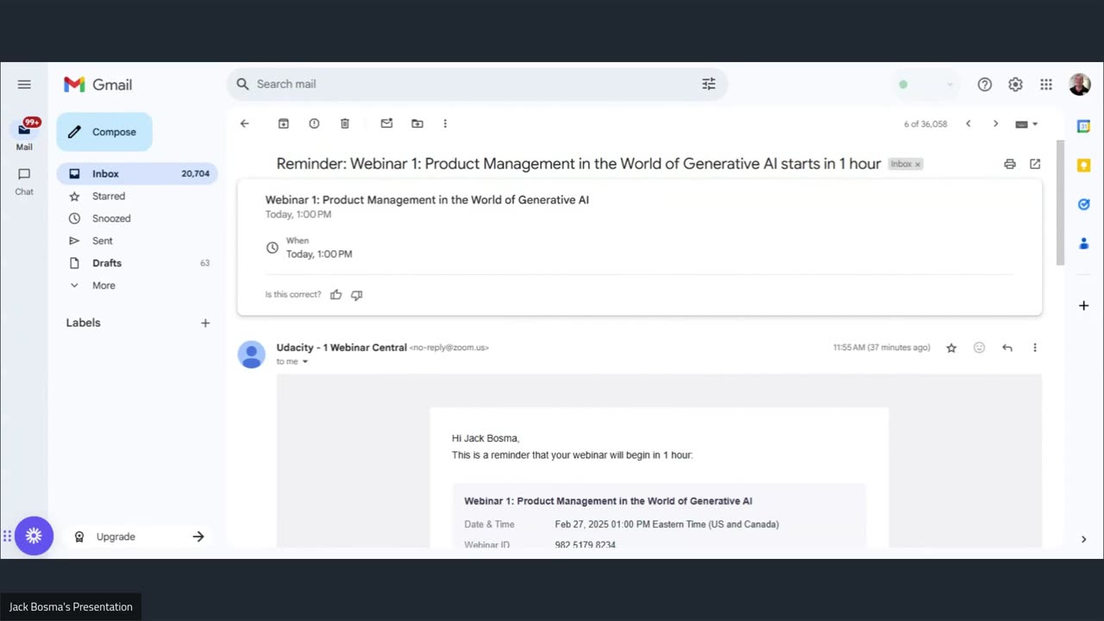Open Contacts side panel
Screen dimensions: 1104x621
pyautogui.click(x=1084, y=243)
